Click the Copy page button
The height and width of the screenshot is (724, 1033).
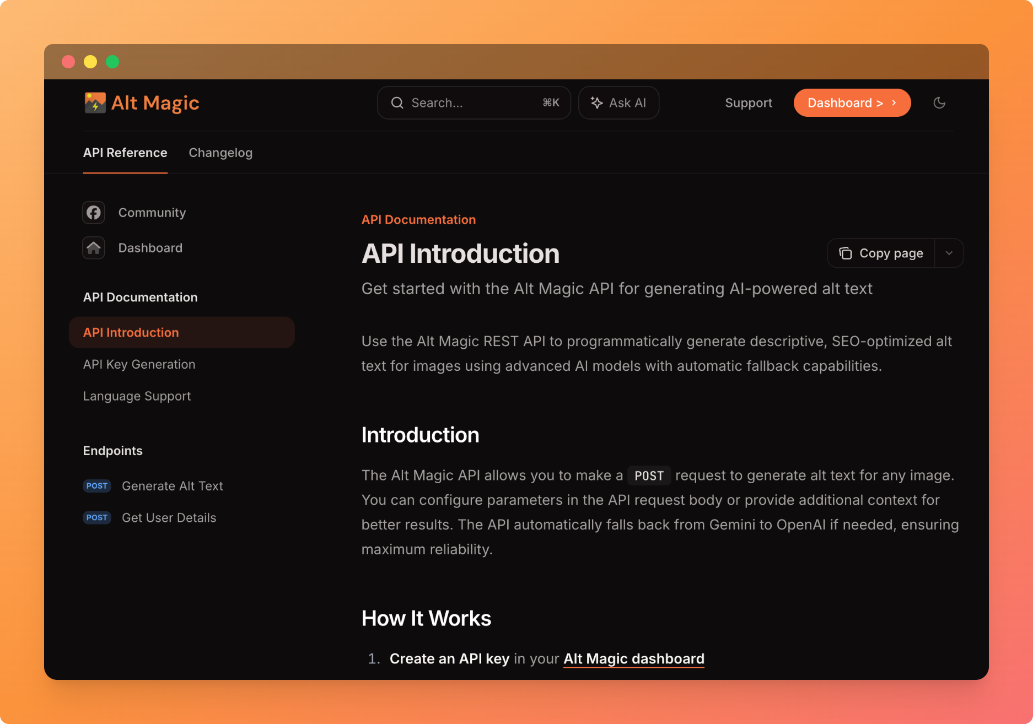[881, 253]
